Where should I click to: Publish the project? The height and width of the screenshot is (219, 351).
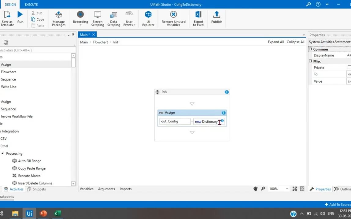tap(217, 17)
